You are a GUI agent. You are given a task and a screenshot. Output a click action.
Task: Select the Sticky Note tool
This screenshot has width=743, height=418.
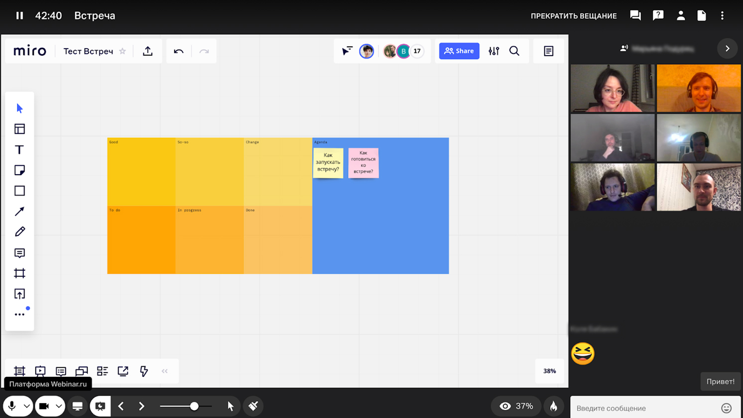tap(19, 170)
